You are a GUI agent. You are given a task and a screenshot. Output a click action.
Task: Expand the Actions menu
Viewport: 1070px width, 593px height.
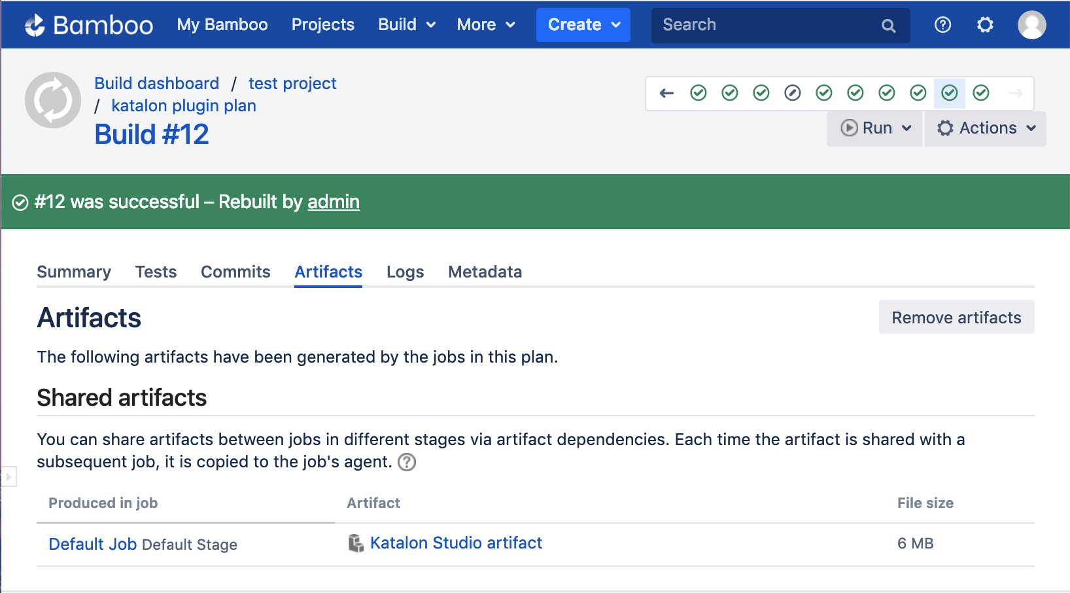986,128
